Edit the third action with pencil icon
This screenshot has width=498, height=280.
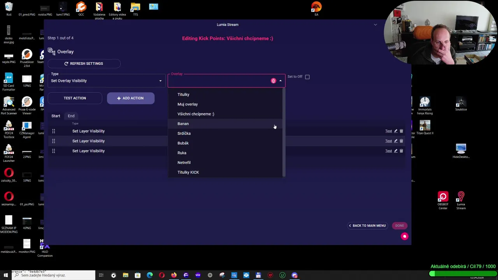click(x=396, y=151)
